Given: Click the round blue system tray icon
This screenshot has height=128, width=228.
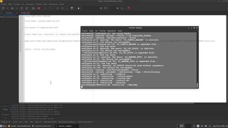Looking at the screenshot, I should [x=198, y=126].
